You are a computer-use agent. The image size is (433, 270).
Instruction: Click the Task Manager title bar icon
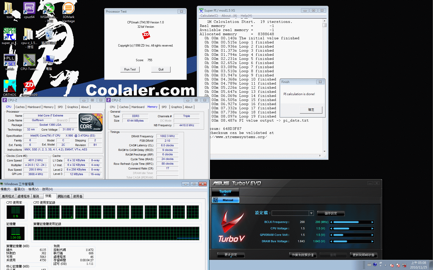2,184
